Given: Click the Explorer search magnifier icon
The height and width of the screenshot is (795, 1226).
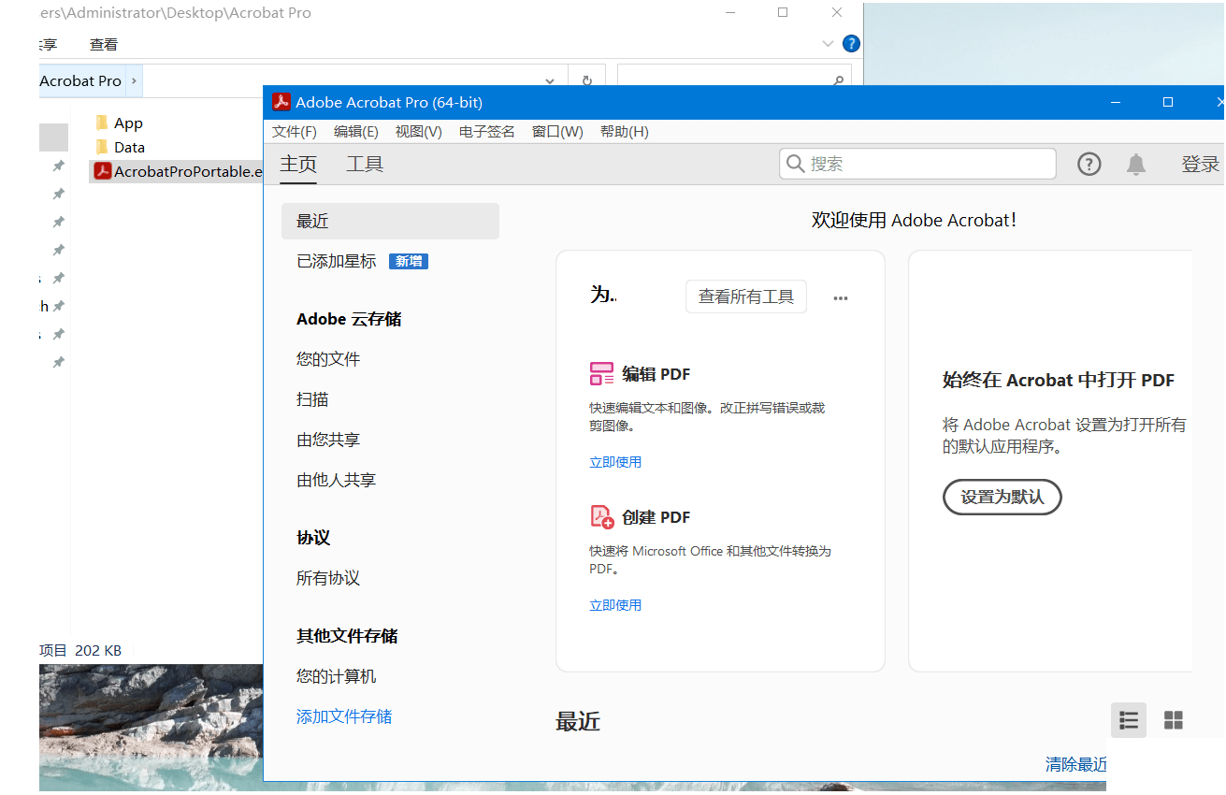Looking at the screenshot, I should [839, 81].
